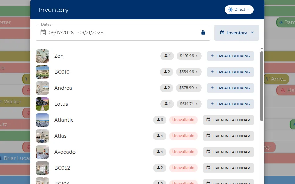Create booking for BC010
Viewport: 295px width, 184px height.
pos(231,72)
